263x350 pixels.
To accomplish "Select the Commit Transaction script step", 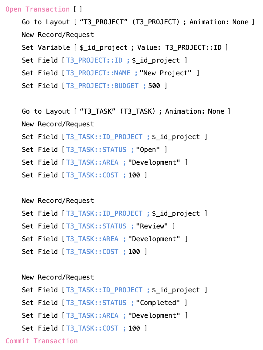I will pyautogui.click(x=42, y=341).
